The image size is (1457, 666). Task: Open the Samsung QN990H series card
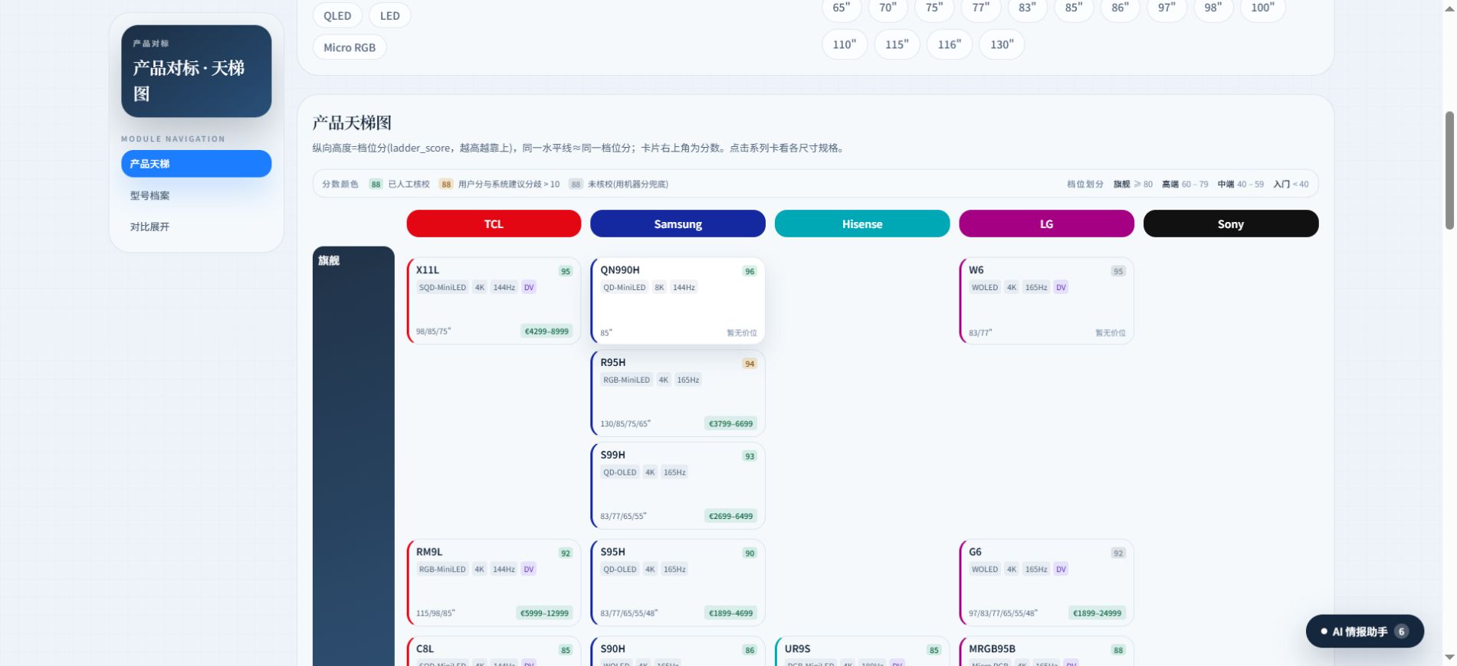coord(678,300)
